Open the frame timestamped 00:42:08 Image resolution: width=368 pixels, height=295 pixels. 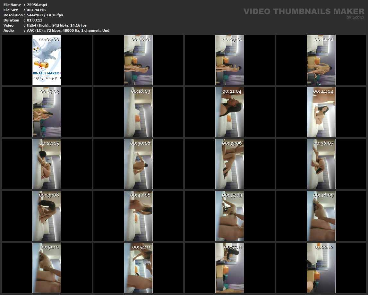(x=138, y=216)
